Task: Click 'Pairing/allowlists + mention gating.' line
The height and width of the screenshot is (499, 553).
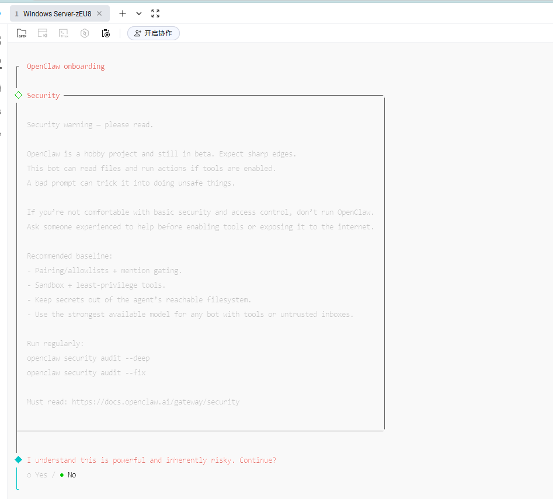Action: 105,271
